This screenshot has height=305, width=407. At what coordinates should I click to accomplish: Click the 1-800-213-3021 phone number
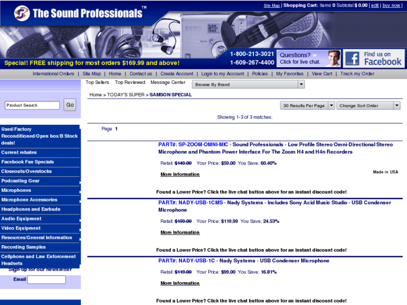[x=252, y=54]
